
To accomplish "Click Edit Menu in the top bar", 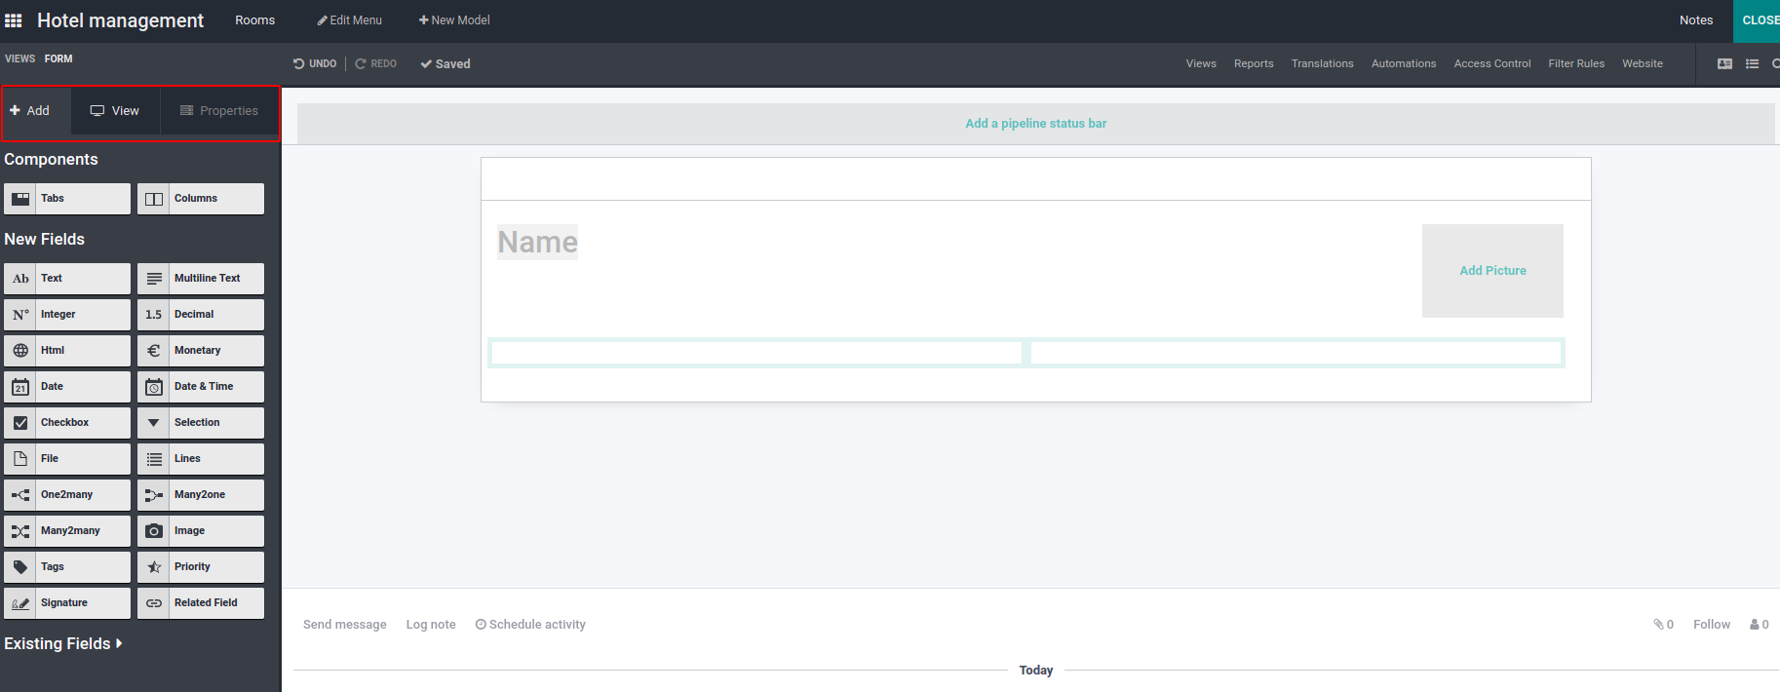I will point(350,20).
